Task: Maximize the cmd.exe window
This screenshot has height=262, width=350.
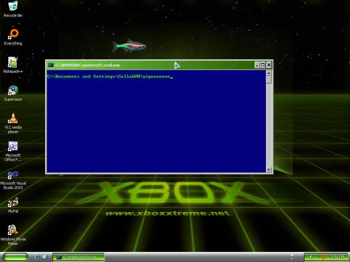Action: (263, 65)
